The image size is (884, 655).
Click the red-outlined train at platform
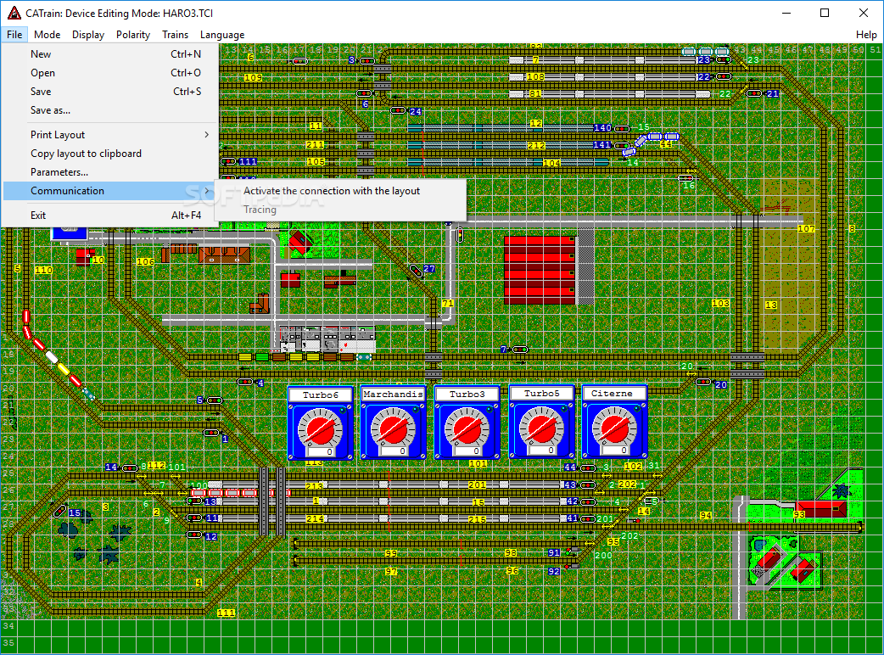click(x=239, y=493)
